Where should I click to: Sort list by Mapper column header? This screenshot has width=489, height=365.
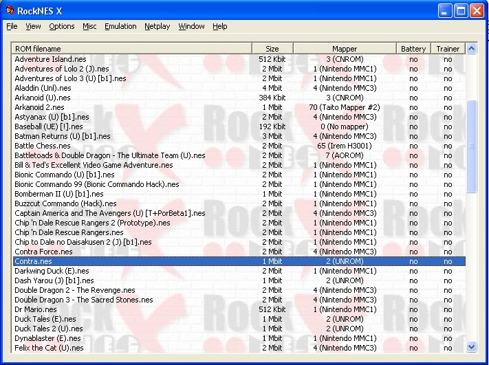point(345,49)
